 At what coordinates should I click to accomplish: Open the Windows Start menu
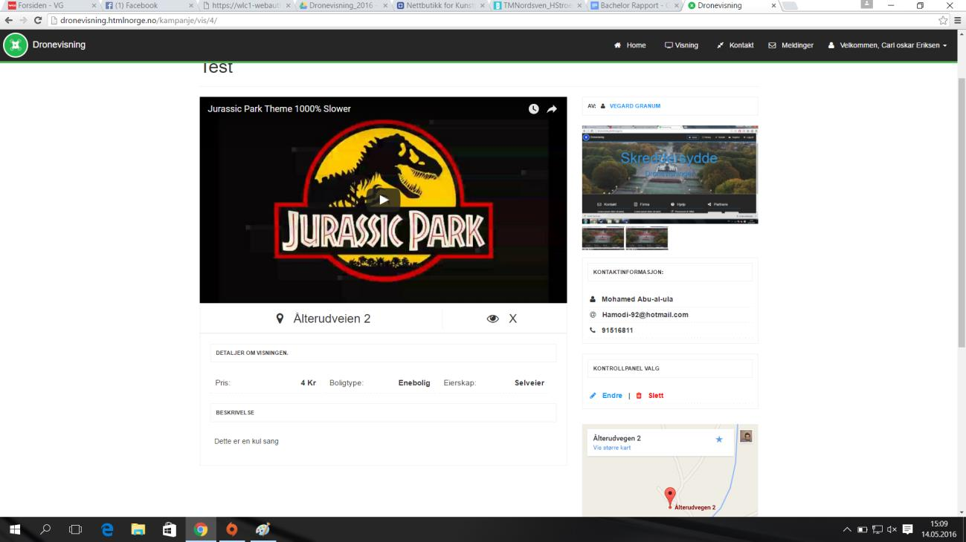click(x=16, y=529)
